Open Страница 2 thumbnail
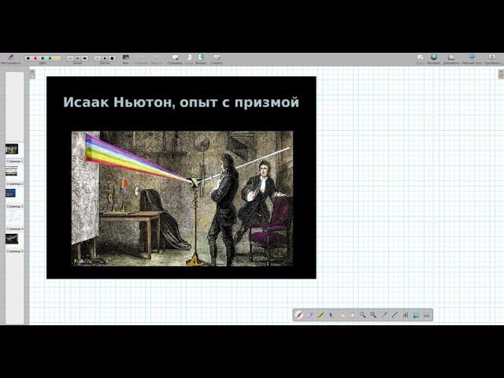The width and height of the screenshot is (504, 378). (x=11, y=172)
